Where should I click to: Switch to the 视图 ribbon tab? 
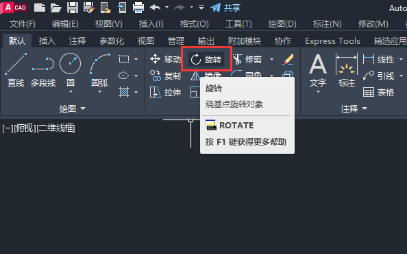(x=146, y=41)
